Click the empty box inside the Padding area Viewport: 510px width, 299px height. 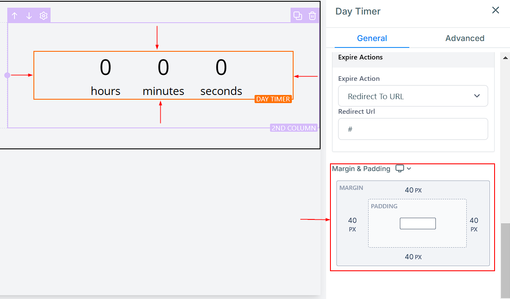pos(417,223)
